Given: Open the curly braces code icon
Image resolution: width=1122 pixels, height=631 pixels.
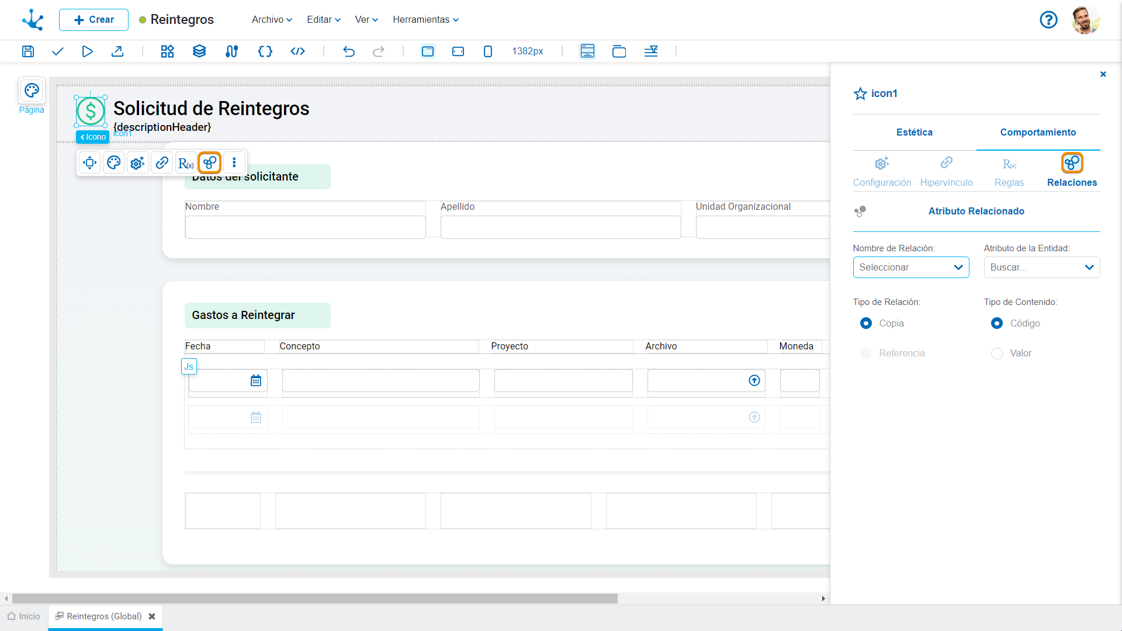Looking at the screenshot, I should (x=265, y=51).
